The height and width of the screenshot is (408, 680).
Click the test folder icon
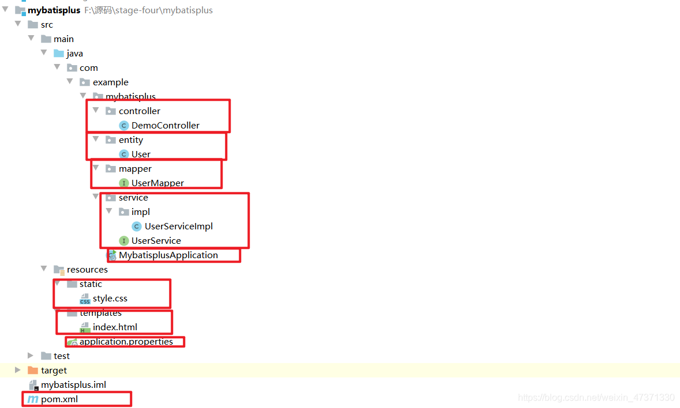coord(46,356)
